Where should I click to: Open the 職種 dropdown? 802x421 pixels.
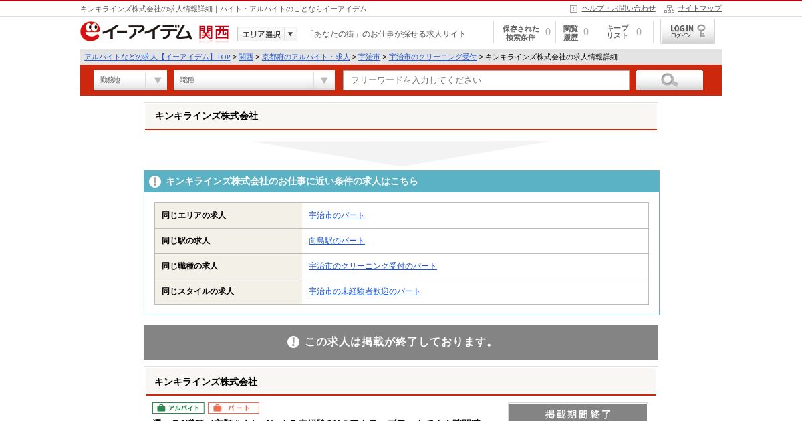pyautogui.click(x=254, y=80)
